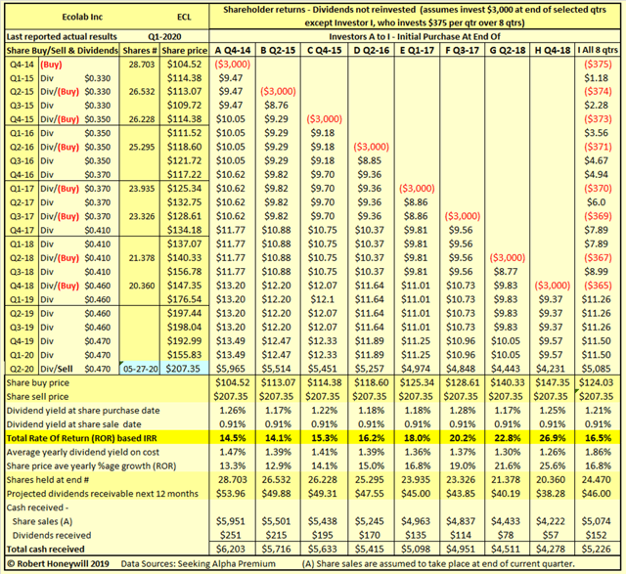Click the '28.703' shares cell in Q4-14 row

point(141,65)
